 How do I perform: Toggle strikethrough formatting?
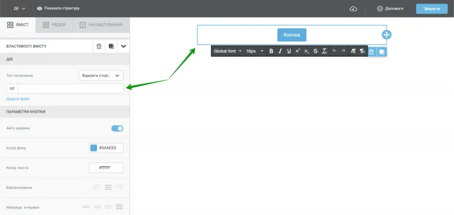(x=316, y=51)
